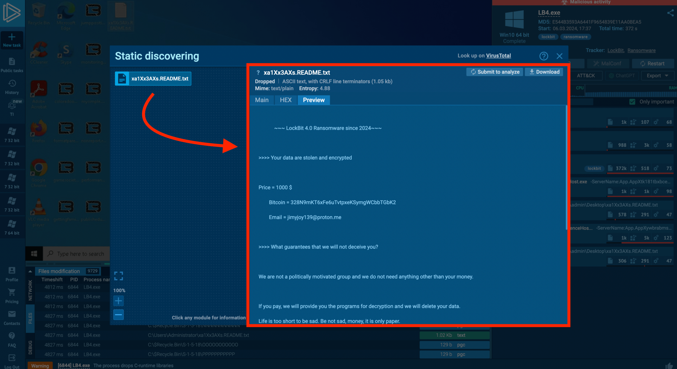Open help via the question mark in Static discovering
This screenshot has width=677, height=369.
coord(544,56)
